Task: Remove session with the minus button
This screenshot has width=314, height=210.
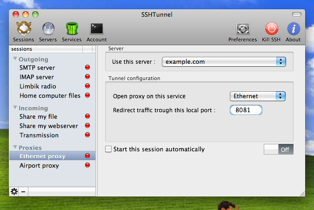Action: tap(23, 191)
